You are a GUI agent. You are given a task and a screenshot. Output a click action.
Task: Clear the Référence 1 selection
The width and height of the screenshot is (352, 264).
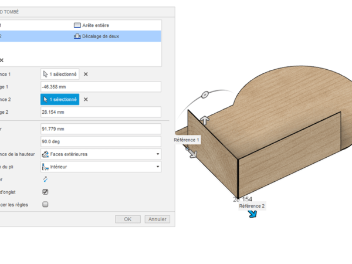coord(86,75)
